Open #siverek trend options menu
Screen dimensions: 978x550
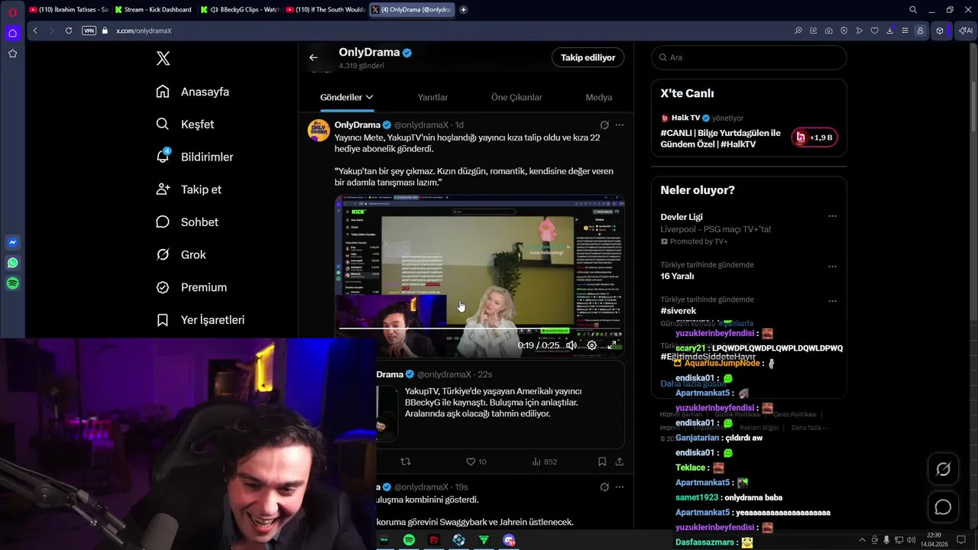832,301
